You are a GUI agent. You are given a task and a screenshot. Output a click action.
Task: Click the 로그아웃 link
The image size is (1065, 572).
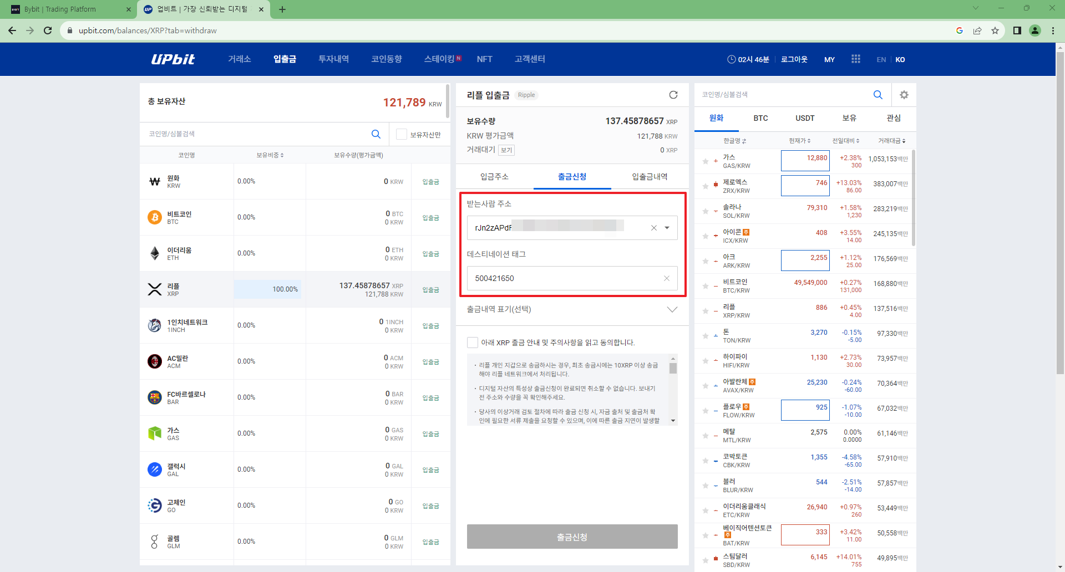794,59
